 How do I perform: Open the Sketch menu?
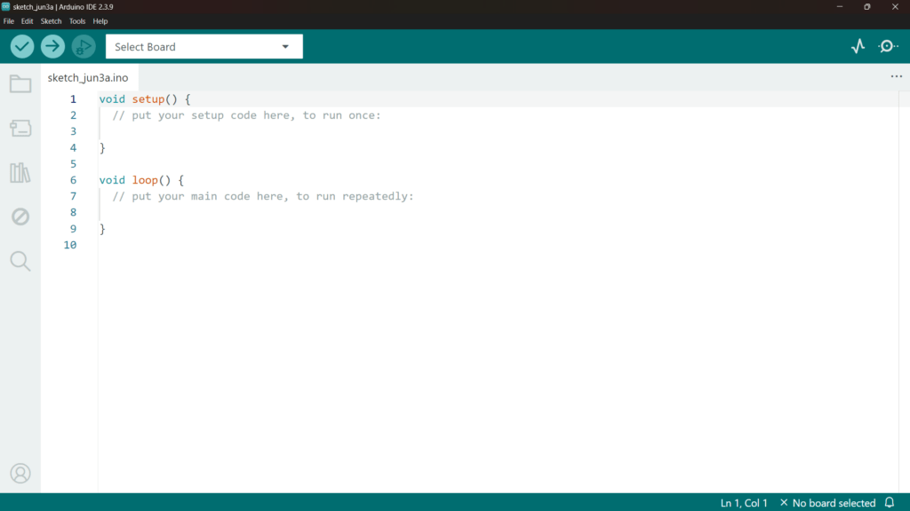51,21
